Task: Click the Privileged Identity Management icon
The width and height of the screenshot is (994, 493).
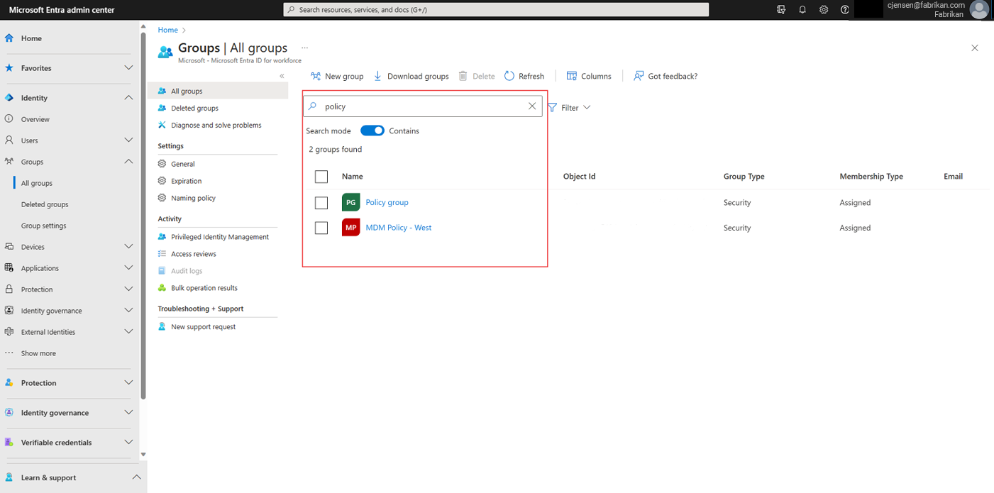Action: point(162,237)
